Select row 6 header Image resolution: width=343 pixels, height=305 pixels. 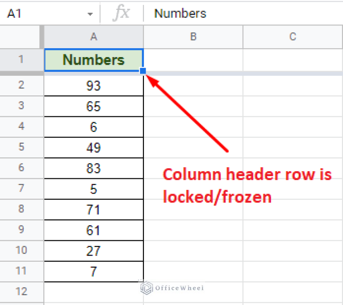(x=21, y=168)
